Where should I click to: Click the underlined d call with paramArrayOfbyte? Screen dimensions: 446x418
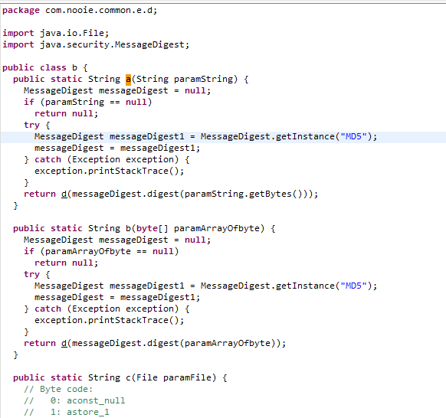pyautogui.click(x=64, y=343)
